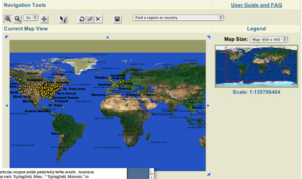Viewport: 302px width, 179px height.
Task: Click the 'St. Croix river' map label
Action: (75, 89)
